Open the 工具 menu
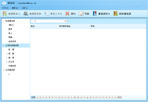Viewport: 148px width, 102px height. 25,8
